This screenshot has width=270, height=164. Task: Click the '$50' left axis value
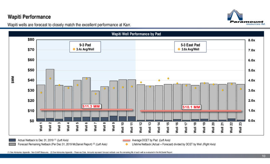(31, 70)
